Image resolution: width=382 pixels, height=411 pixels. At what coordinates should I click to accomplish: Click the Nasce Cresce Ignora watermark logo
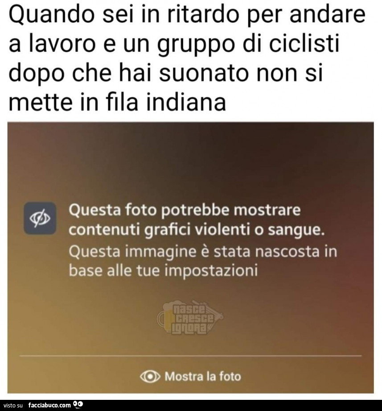pos(190,318)
